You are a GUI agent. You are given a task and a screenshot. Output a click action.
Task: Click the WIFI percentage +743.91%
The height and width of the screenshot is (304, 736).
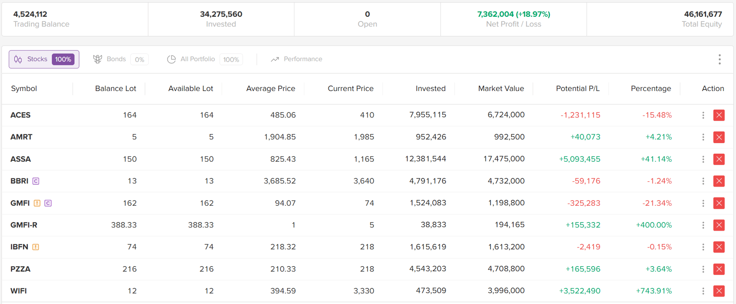[654, 291]
